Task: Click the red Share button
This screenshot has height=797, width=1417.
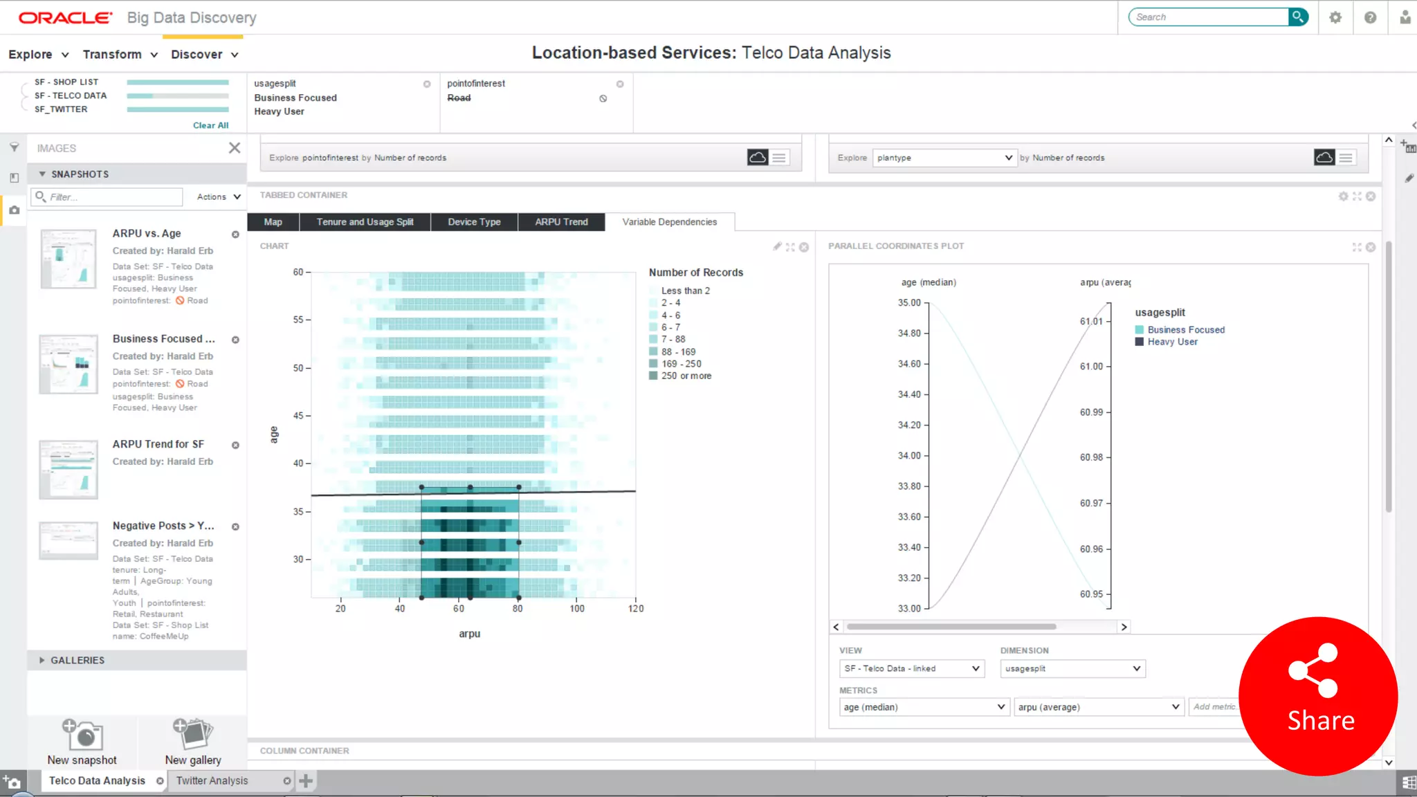Action: click(x=1319, y=696)
